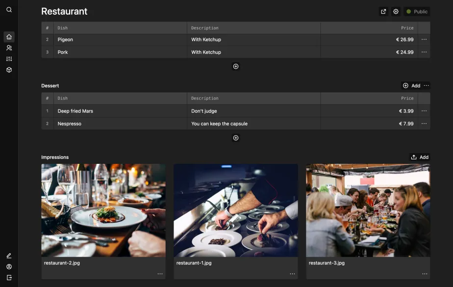Open the external link icon beside settings

point(383,12)
